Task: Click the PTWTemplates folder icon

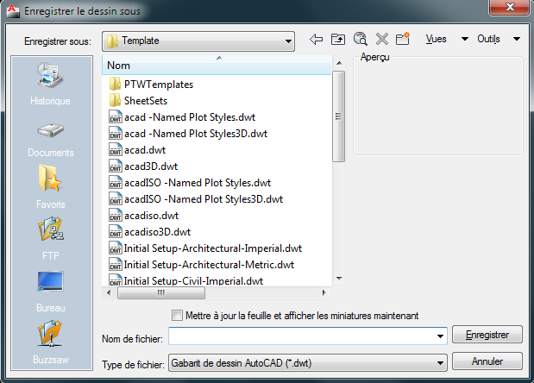Action: point(115,84)
